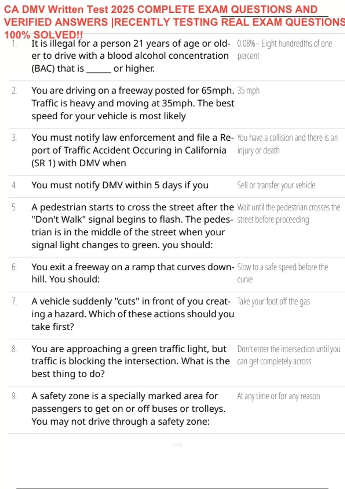Click question 5 about the pedestrian crossing
The image size is (345, 489).
tap(132, 226)
